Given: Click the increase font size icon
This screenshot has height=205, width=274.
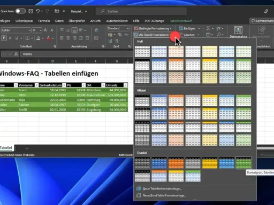Looking at the screenshot, I should click(x=45, y=30).
